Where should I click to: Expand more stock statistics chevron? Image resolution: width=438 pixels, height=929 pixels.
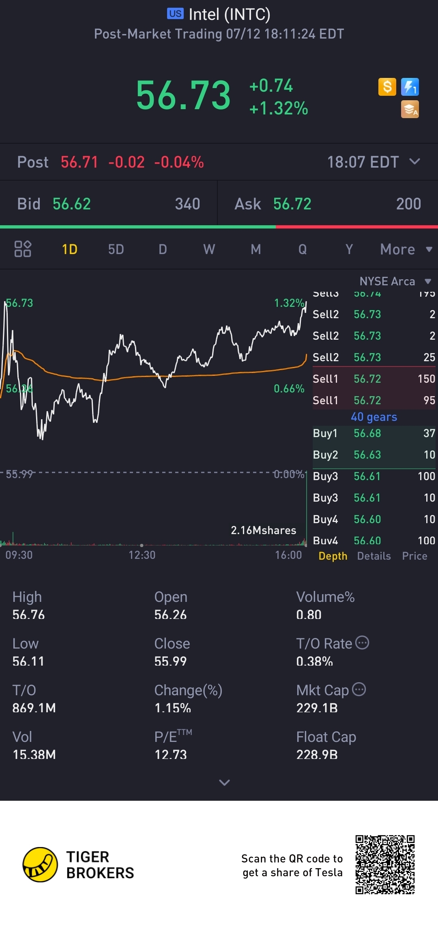pyautogui.click(x=224, y=782)
